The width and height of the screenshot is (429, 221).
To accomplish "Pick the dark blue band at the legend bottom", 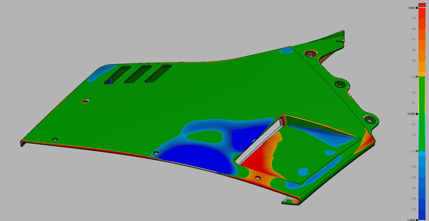I will point(421,204).
